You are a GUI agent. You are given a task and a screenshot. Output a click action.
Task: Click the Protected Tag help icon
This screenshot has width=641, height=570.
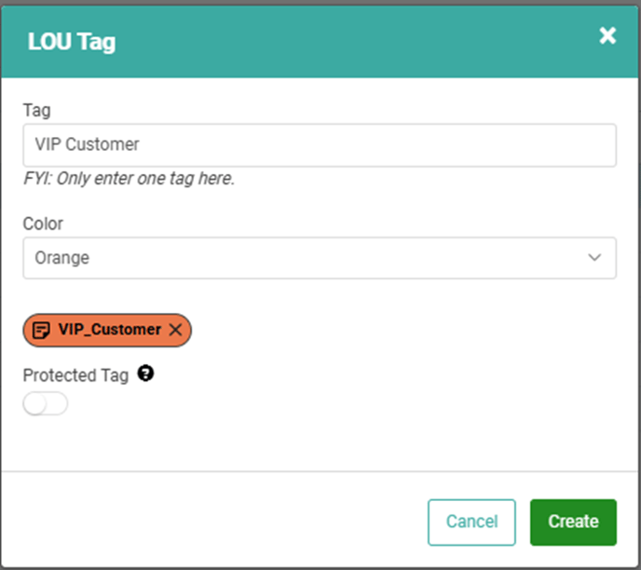pyautogui.click(x=145, y=373)
